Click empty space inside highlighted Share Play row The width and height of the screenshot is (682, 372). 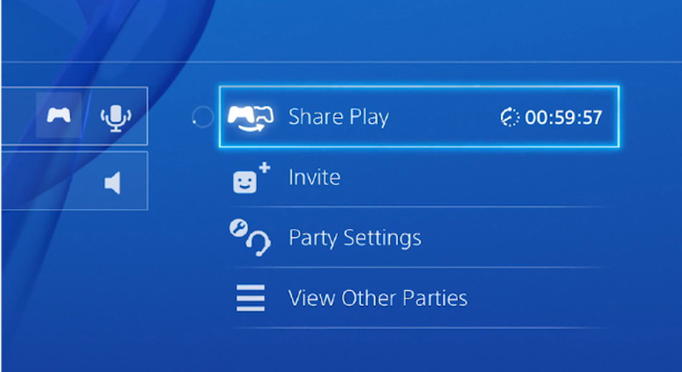[443, 117]
